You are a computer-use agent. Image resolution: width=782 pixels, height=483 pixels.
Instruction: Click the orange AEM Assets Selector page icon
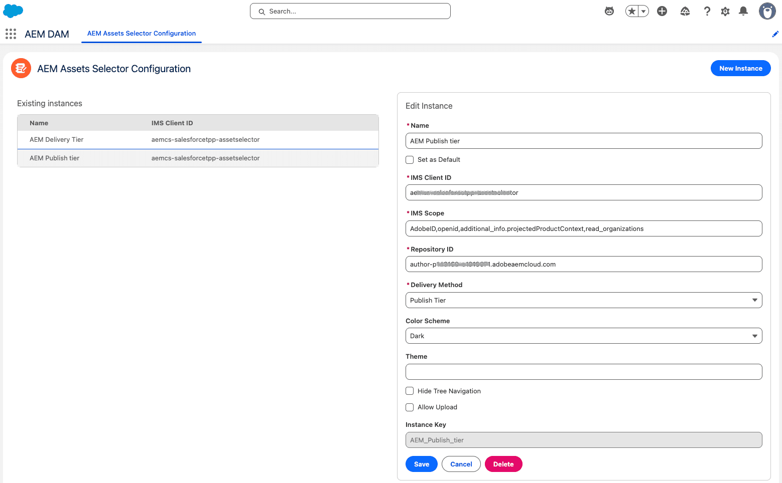[x=21, y=68]
